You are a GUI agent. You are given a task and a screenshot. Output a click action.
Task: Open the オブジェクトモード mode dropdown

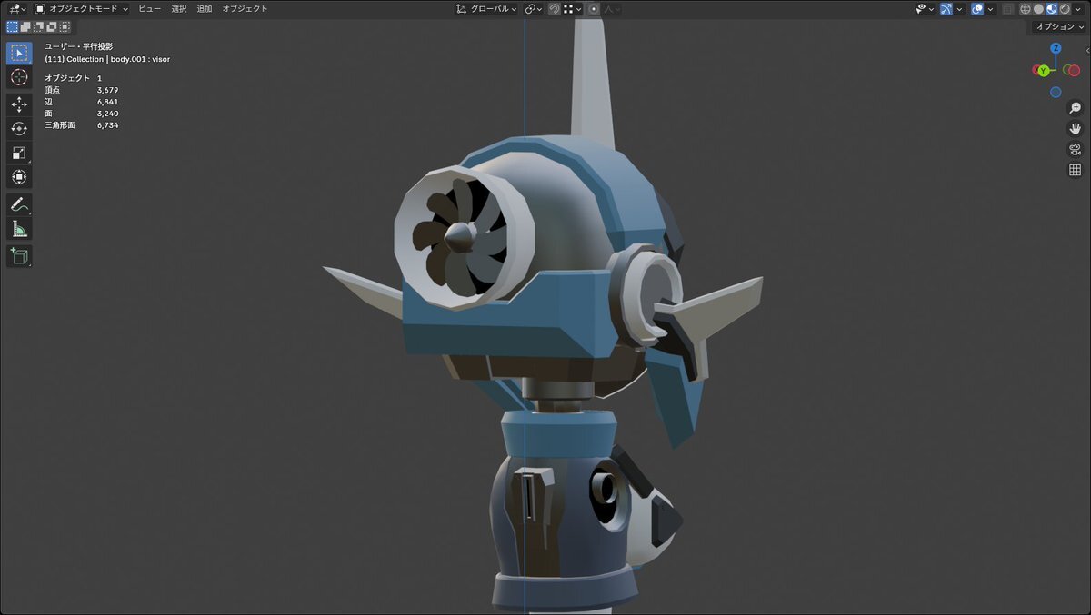82,9
